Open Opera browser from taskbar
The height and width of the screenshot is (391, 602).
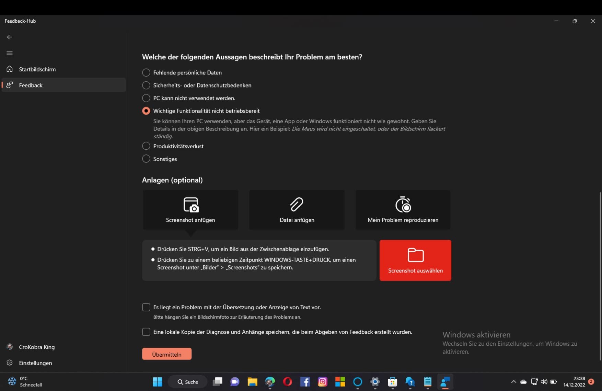pos(288,382)
